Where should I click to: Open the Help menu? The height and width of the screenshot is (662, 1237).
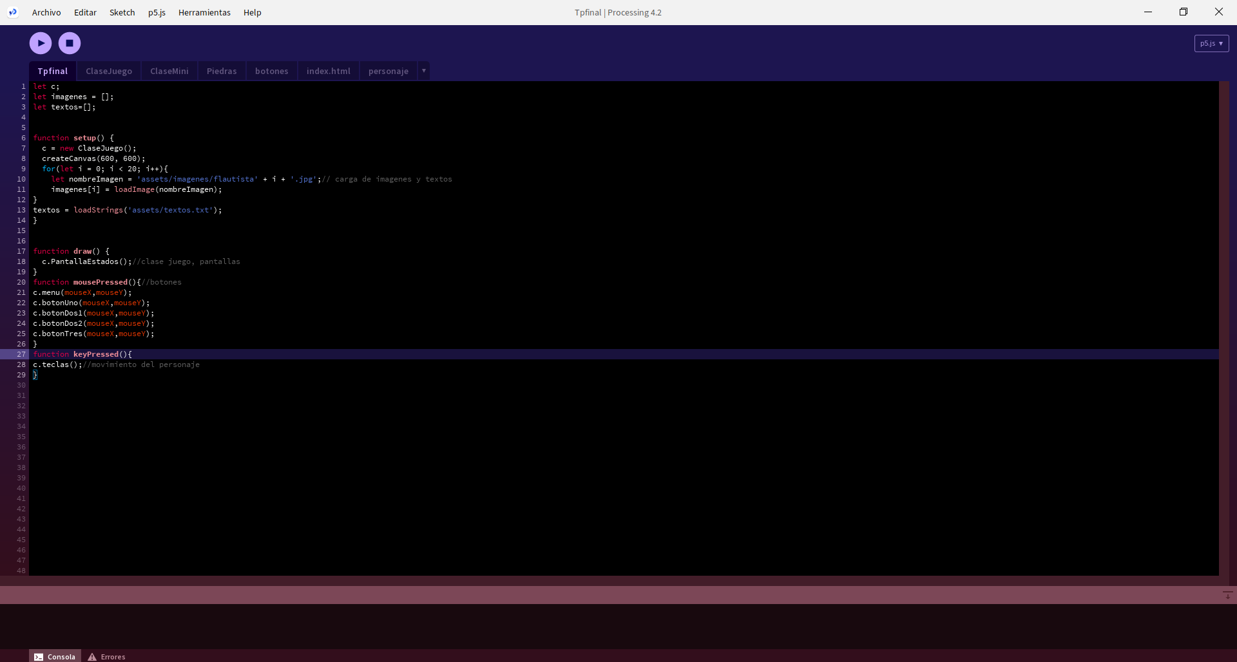tap(253, 12)
